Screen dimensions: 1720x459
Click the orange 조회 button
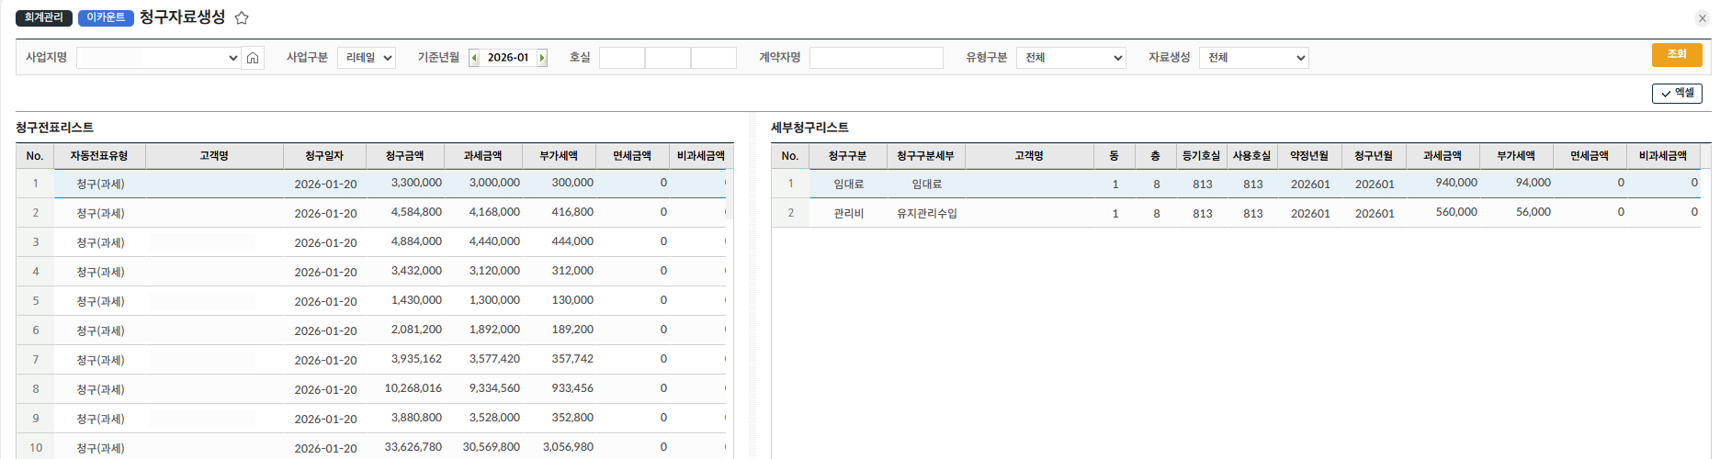pos(1676,55)
